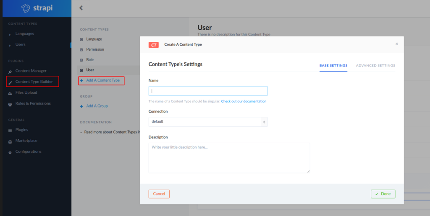
Task: Click the Marketplace basket icon
Action: point(10,141)
